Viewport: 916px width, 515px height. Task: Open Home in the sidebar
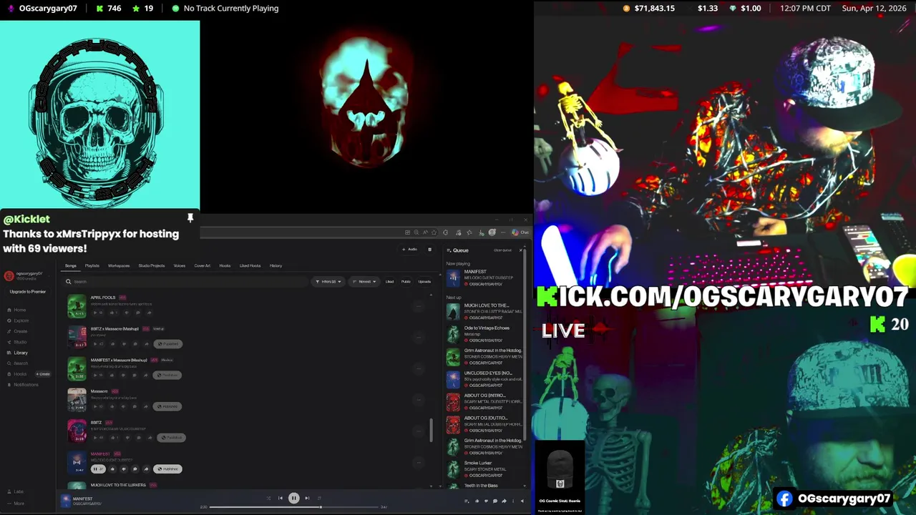click(x=17, y=310)
